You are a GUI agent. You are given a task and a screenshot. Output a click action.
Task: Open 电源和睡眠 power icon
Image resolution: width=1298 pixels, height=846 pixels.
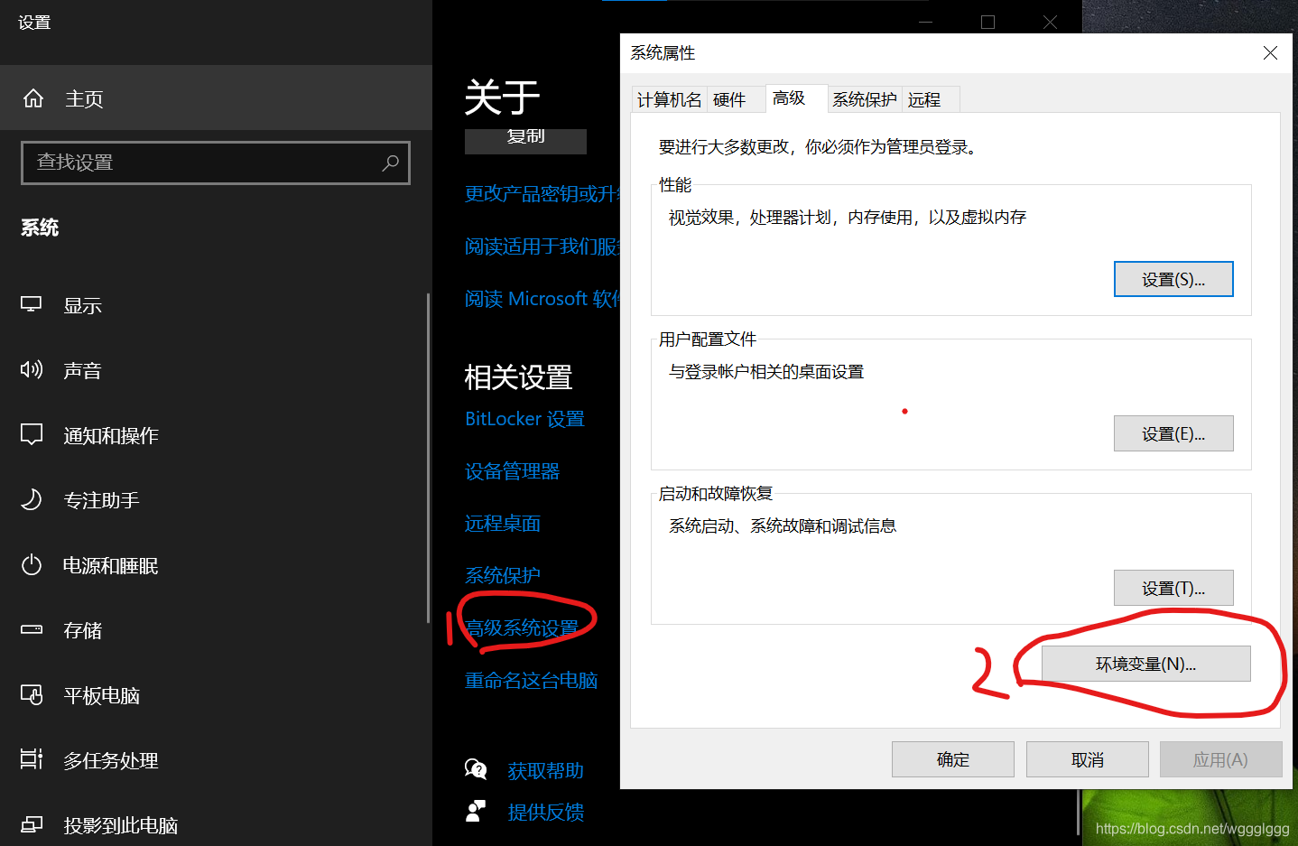coord(31,564)
